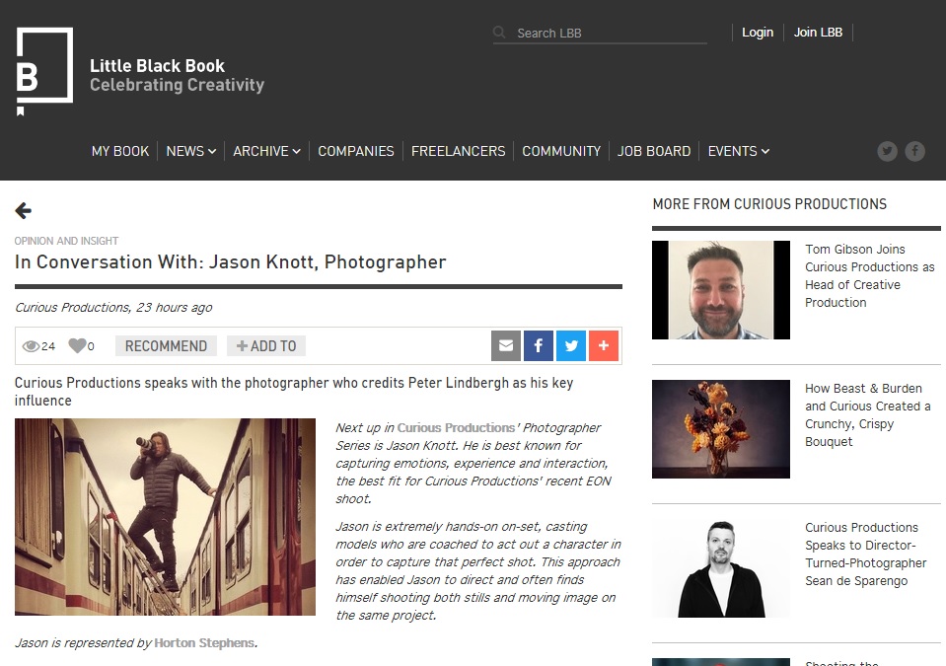Click the ADD TO button
946x666 pixels.
(266, 345)
